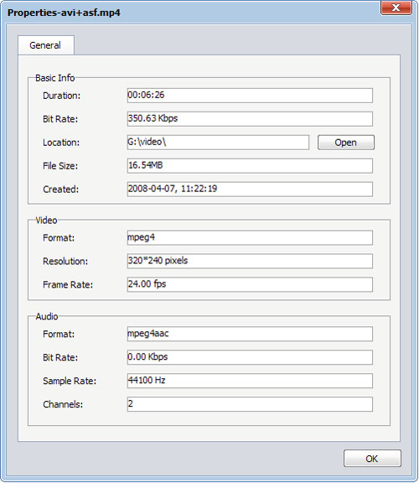Close the Properties dialog with X
Screen dimensions: 419x483
coord(396,8)
